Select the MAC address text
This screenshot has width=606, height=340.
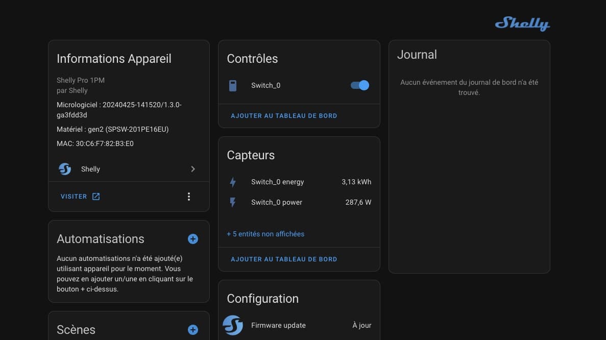(95, 143)
